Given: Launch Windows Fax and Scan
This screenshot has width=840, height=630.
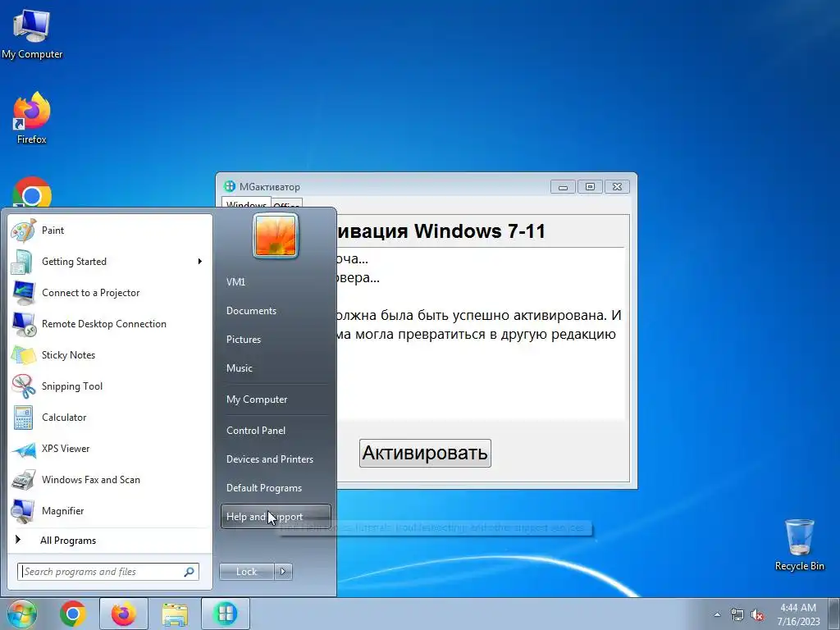Looking at the screenshot, I should [90, 479].
